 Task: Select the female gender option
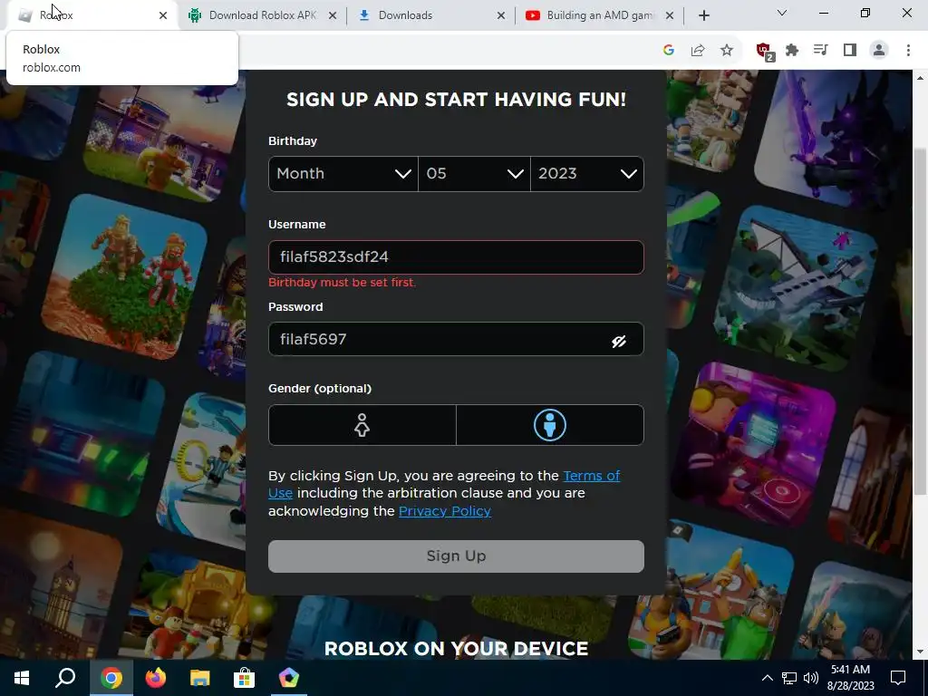point(362,425)
